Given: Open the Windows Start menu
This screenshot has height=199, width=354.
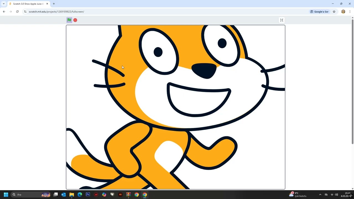Looking at the screenshot, I should pyautogui.click(x=6, y=195).
